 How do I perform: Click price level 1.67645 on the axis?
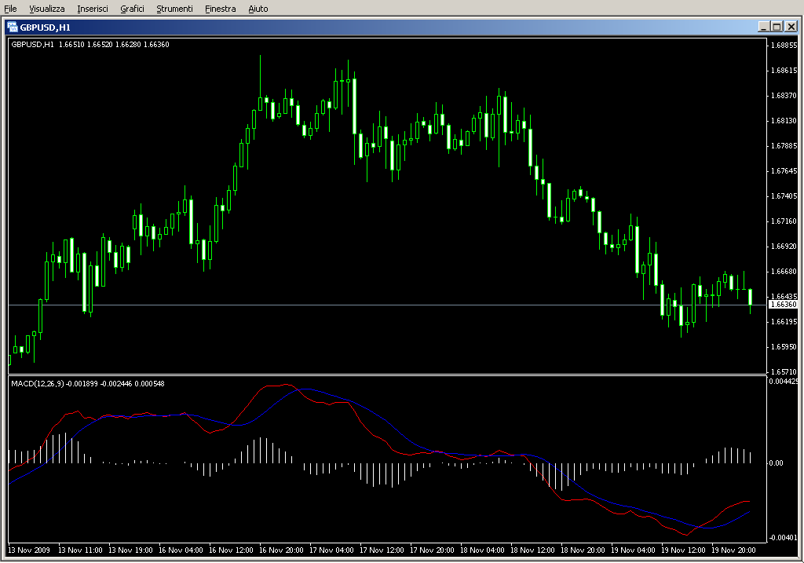784,170
